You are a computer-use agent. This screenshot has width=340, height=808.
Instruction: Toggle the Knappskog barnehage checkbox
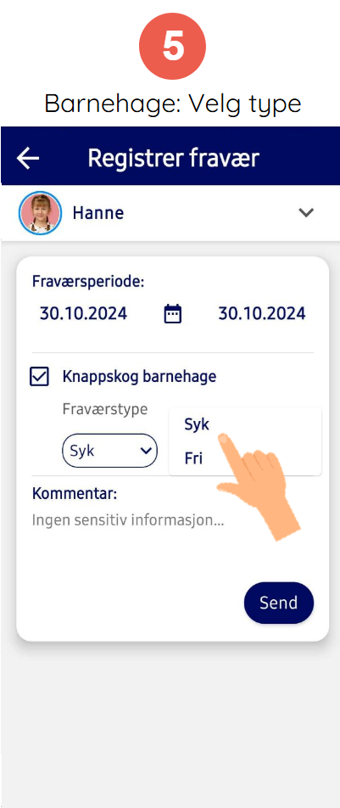pos(40,377)
